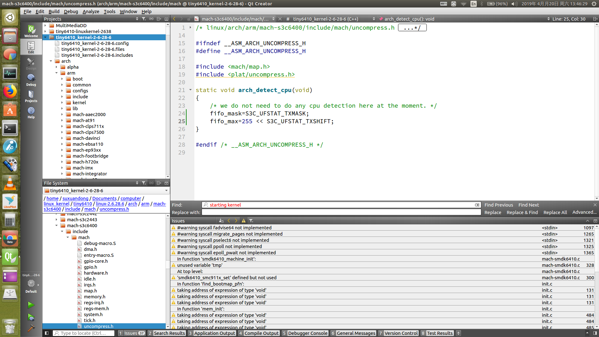599x337 pixels.
Task: Go back in editor navigation history
Action: (x=174, y=19)
